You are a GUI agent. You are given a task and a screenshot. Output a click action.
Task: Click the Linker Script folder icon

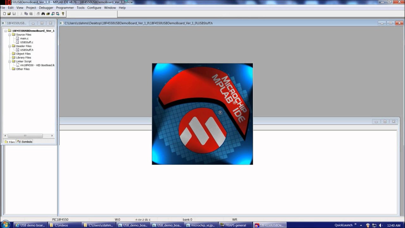(14, 61)
